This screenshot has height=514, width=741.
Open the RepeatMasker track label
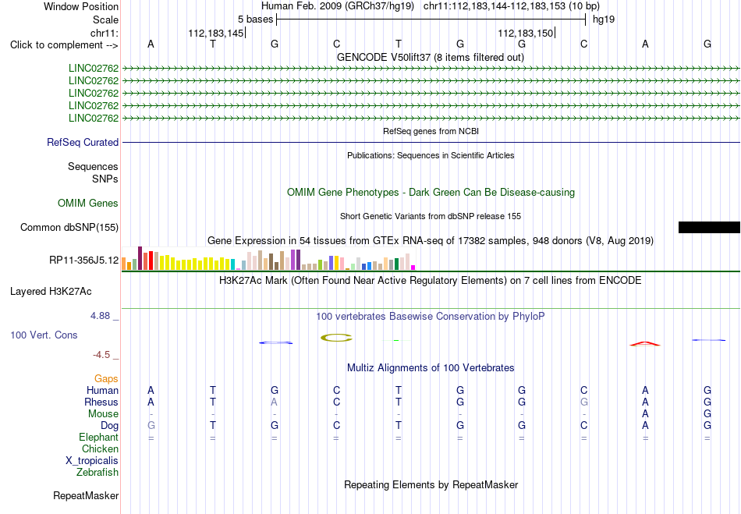[x=86, y=495]
